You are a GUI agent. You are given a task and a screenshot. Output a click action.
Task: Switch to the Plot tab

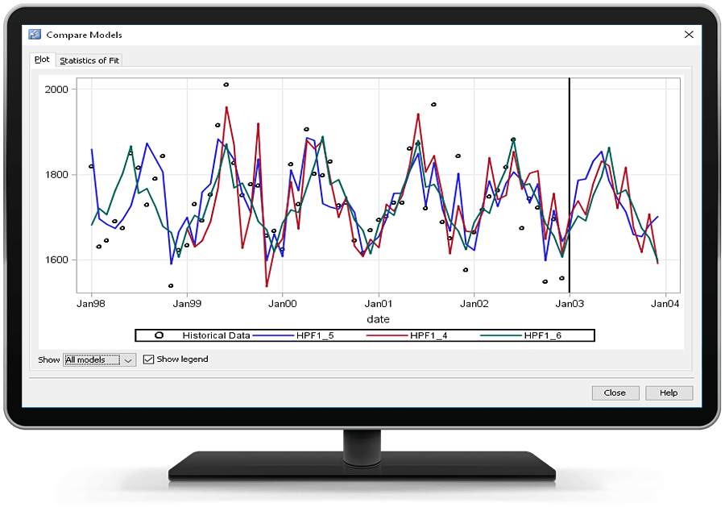[42, 60]
